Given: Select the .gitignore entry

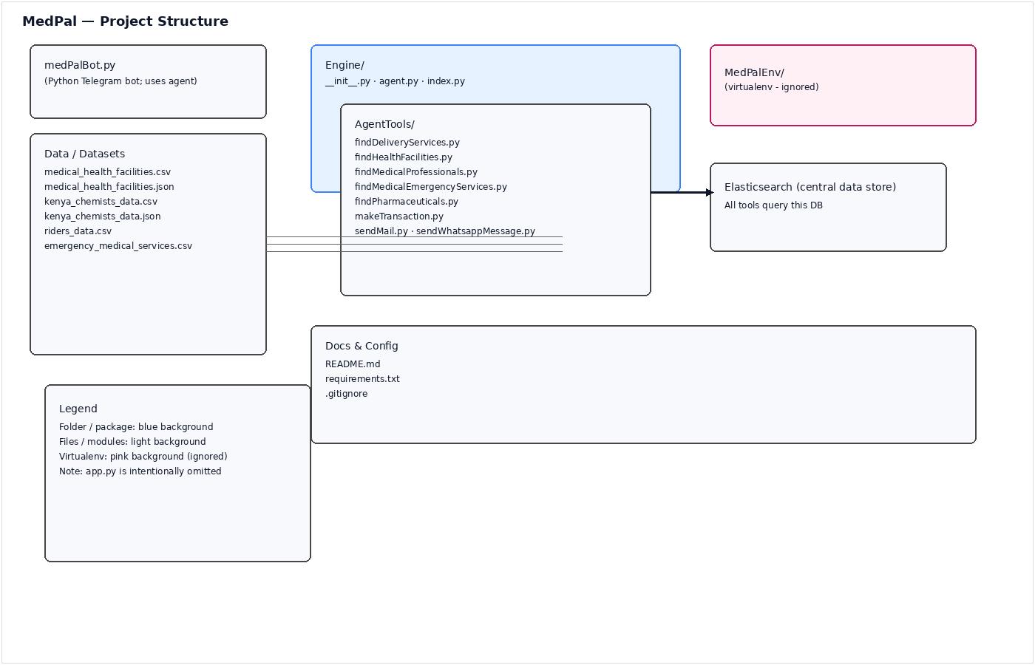Looking at the screenshot, I should (346, 394).
